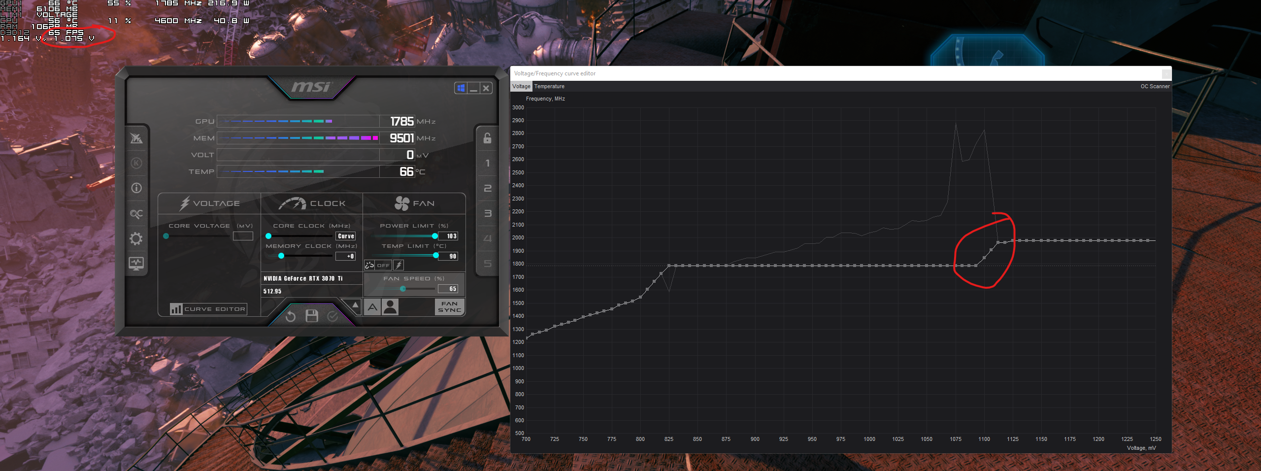Expand the detach arrow beside fan section

[x=355, y=305]
